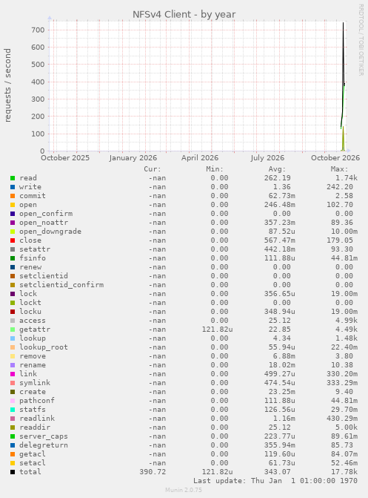The image size is (368, 498).
Task: Click the red close legend color square
Action: click(13, 240)
